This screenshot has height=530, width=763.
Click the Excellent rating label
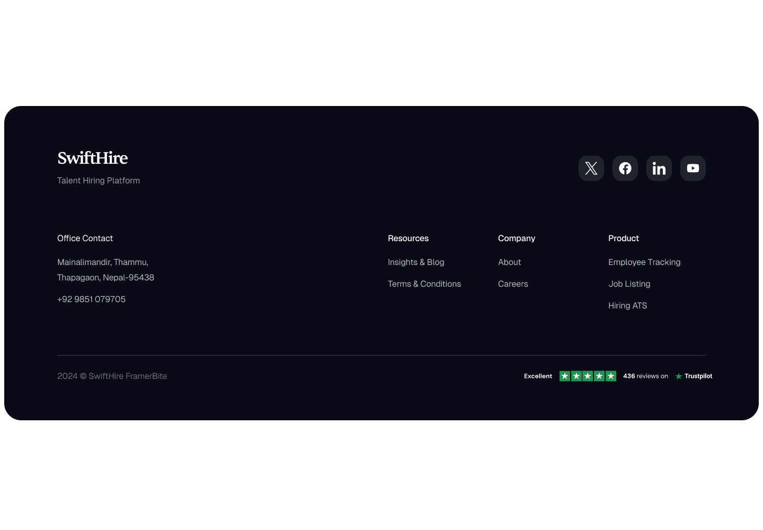click(x=538, y=376)
